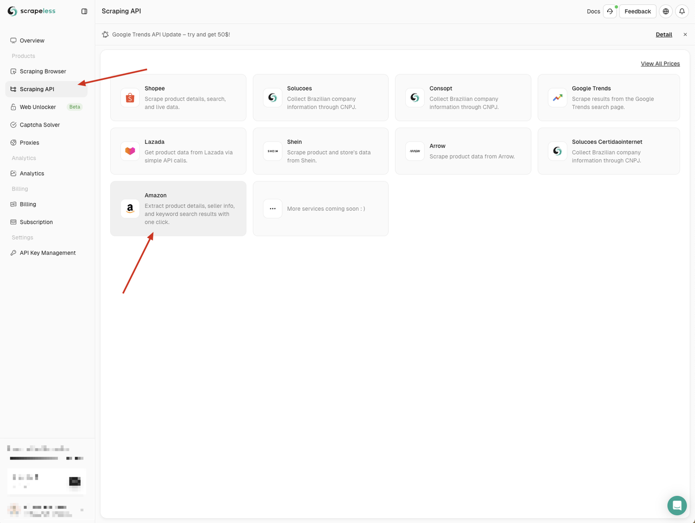Screen dimensions: 695x523
Task: Click the announcement bell icon in banner
Action: [x=105, y=34]
